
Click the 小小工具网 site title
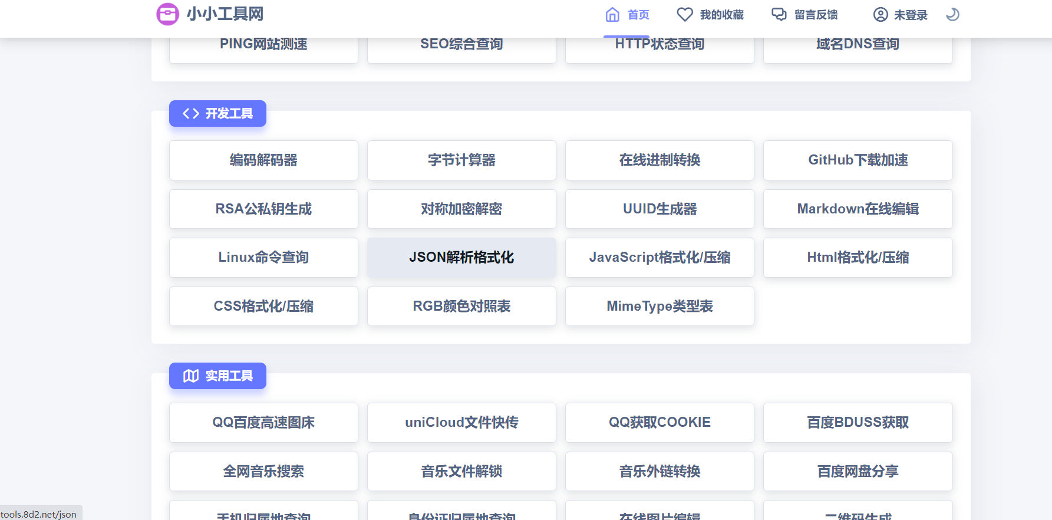(x=225, y=14)
